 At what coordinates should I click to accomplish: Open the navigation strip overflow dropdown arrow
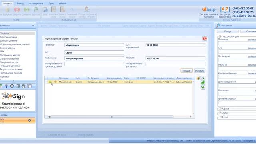[x=34, y=86]
